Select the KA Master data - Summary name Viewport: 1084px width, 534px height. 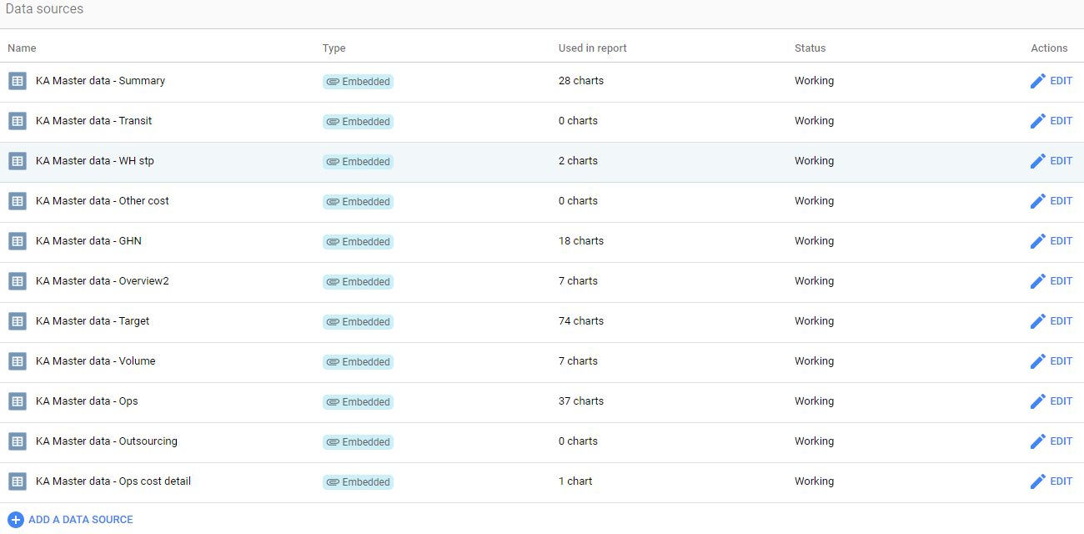click(x=100, y=81)
